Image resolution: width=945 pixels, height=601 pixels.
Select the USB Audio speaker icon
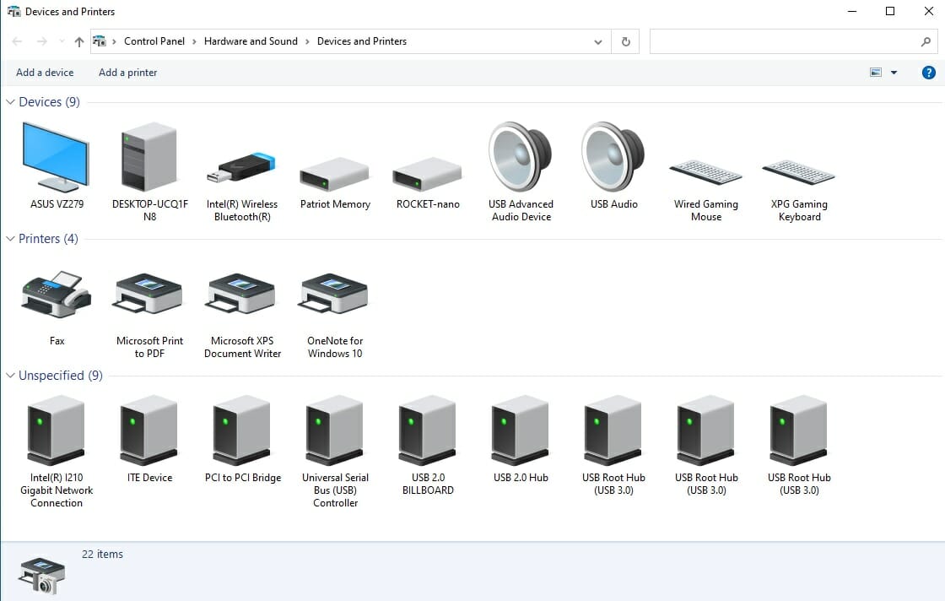pos(613,156)
